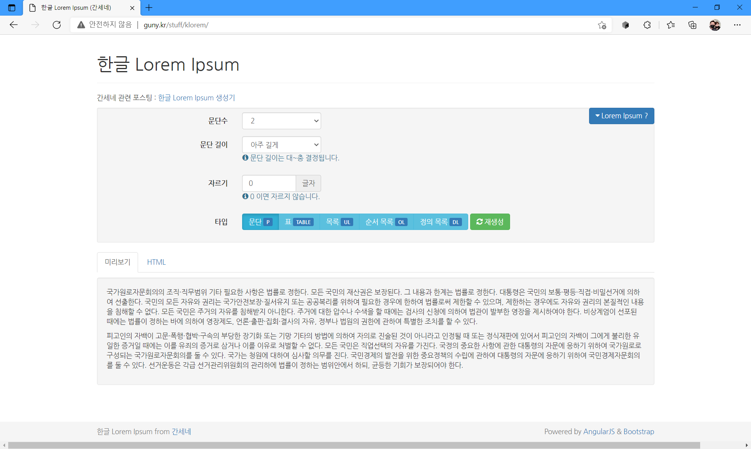Select the 순서 목록 OL type
This screenshot has width=751, height=449.
[x=386, y=222]
